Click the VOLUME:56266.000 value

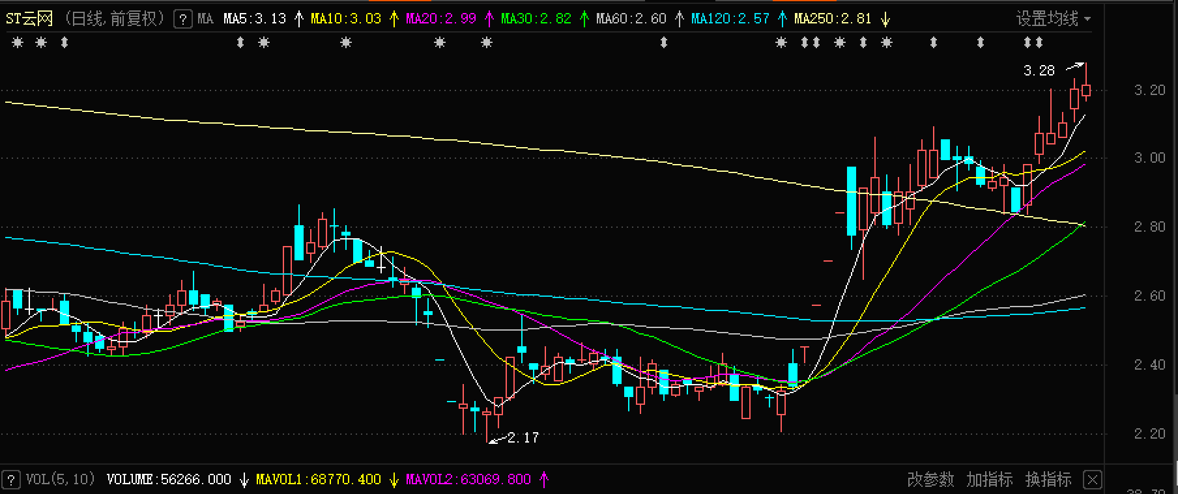tap(169, 480)
